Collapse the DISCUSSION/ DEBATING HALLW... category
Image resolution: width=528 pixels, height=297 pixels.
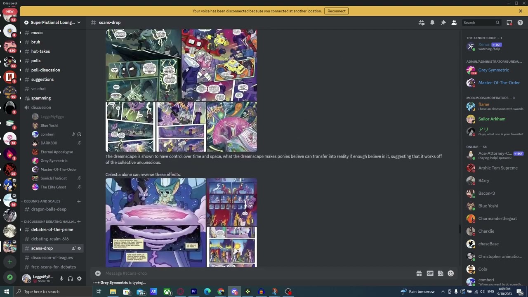49,222
